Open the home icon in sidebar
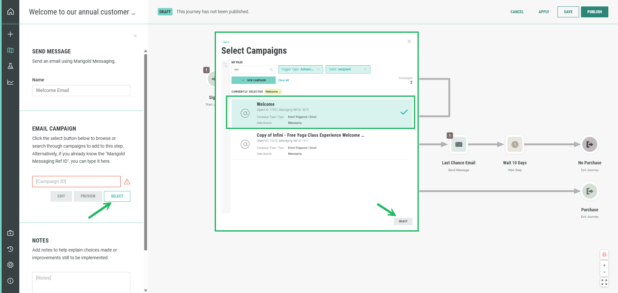This screenshot has height=293, width=618. [x=11, y=12]
